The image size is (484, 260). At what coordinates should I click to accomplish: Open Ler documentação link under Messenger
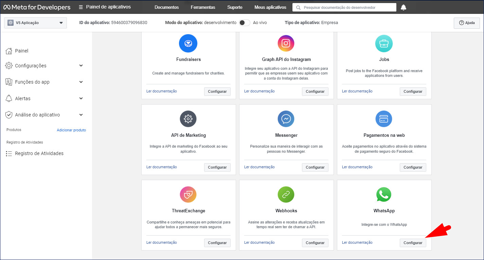click(x=259, y=167)
